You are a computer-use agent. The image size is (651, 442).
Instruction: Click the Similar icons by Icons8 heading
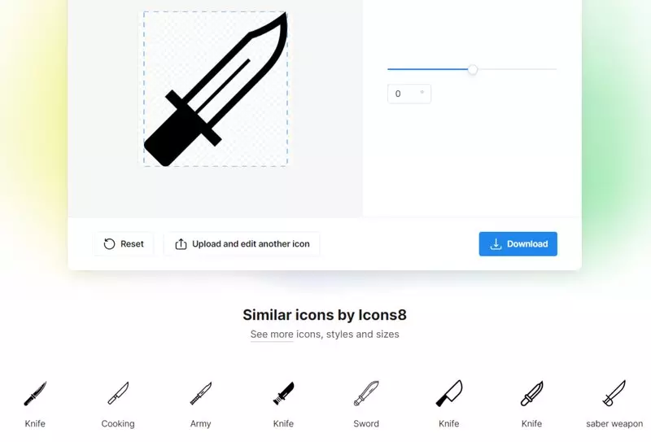pos(325,315)
